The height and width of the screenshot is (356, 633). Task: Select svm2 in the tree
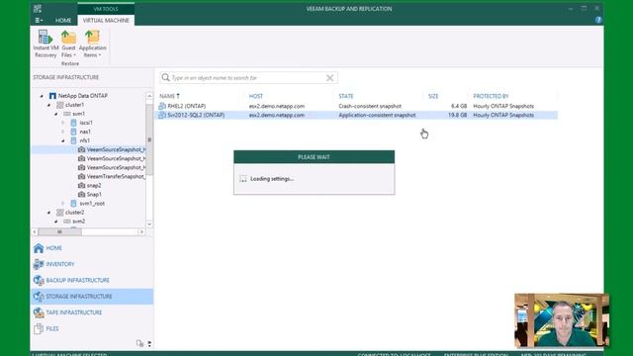tap(78, 222)
